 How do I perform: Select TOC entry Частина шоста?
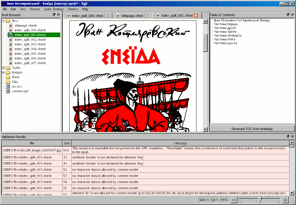[226, 43]
